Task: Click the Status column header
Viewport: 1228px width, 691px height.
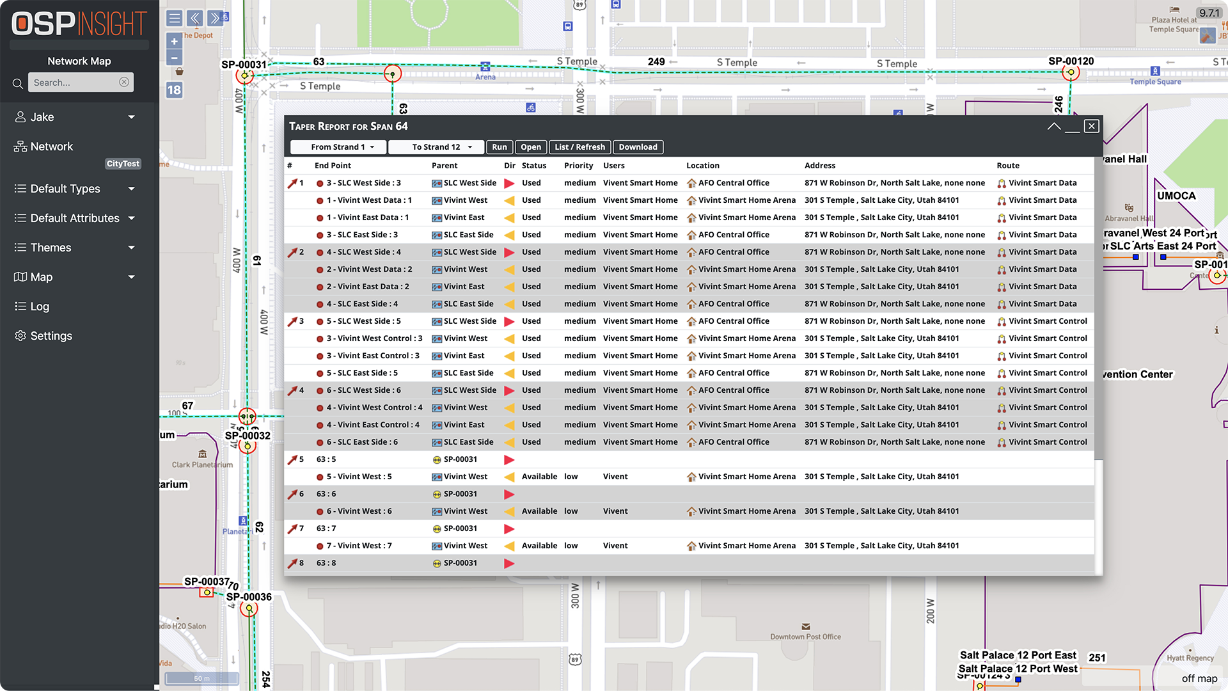Action: pyautogui.click(x=533, y=166)
